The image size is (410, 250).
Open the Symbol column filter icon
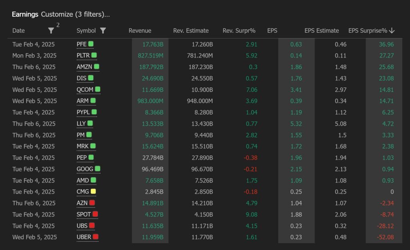[103, 31]
